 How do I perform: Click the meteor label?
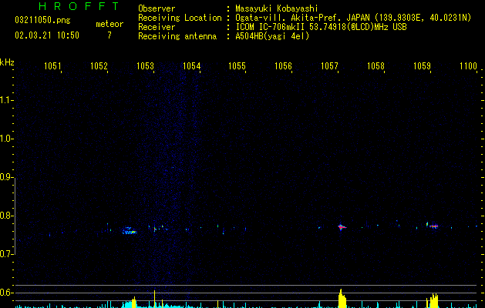click(109, 24)
